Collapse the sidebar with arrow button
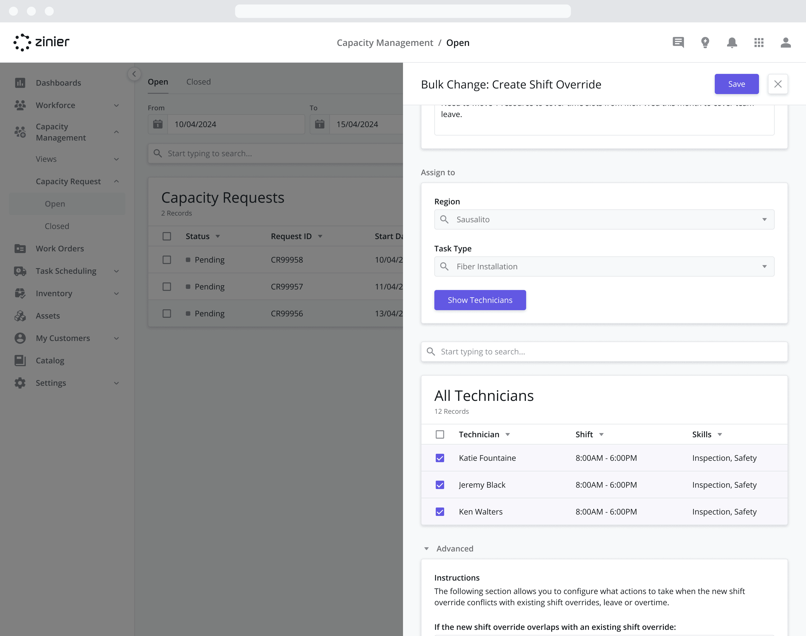This screenshot has height=636, width=806. (x=134, y=74)
